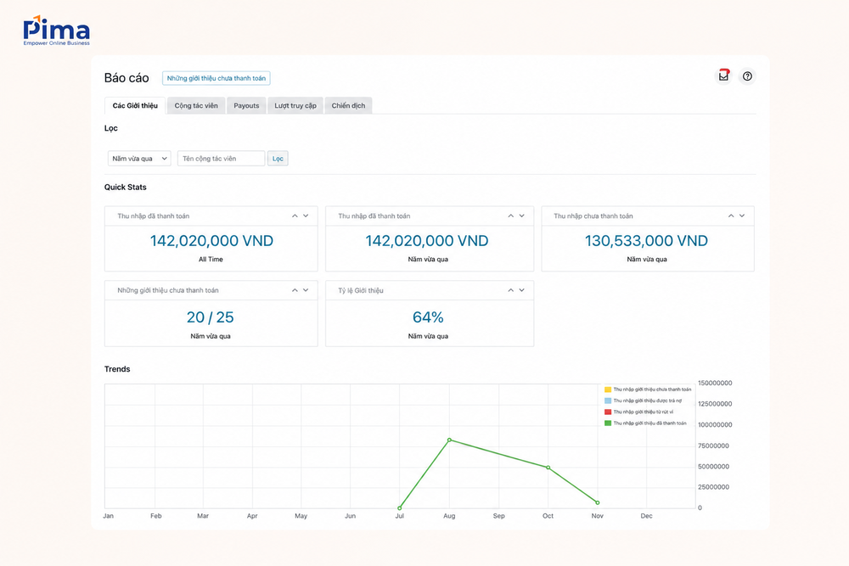
Task: Move All Time paid income card down
Action: coord(306,216)
